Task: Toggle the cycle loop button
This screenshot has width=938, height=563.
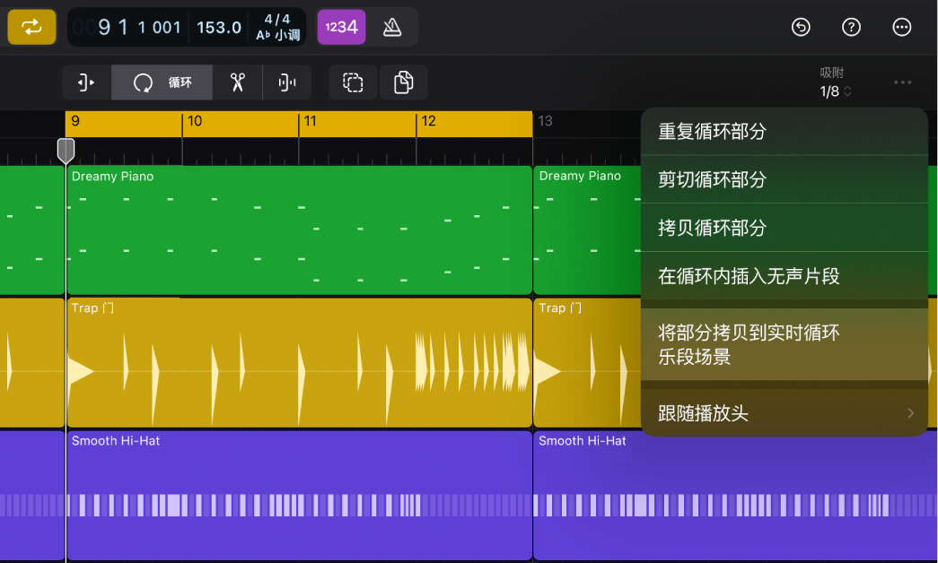Action: 31,27
